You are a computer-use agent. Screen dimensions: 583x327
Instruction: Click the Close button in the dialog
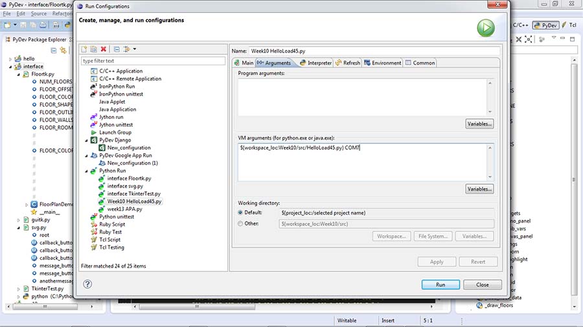(482, 285)
